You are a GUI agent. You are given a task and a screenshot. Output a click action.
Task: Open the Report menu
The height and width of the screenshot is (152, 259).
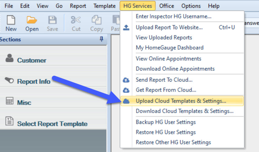(x=78, y=6)
